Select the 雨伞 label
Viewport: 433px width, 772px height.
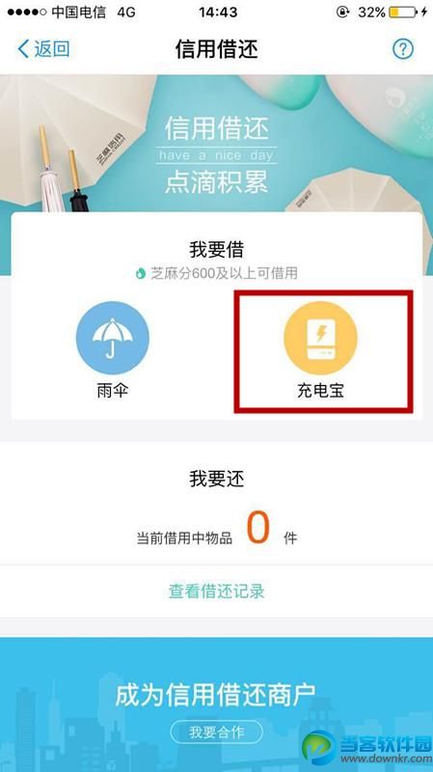point(112,391)
